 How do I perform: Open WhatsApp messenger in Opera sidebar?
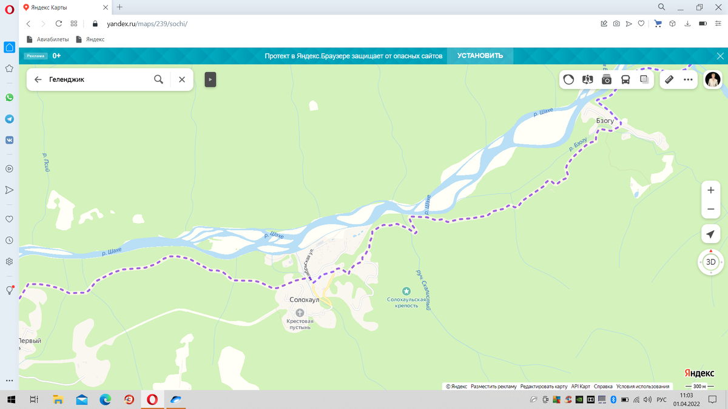coord(9,98)
